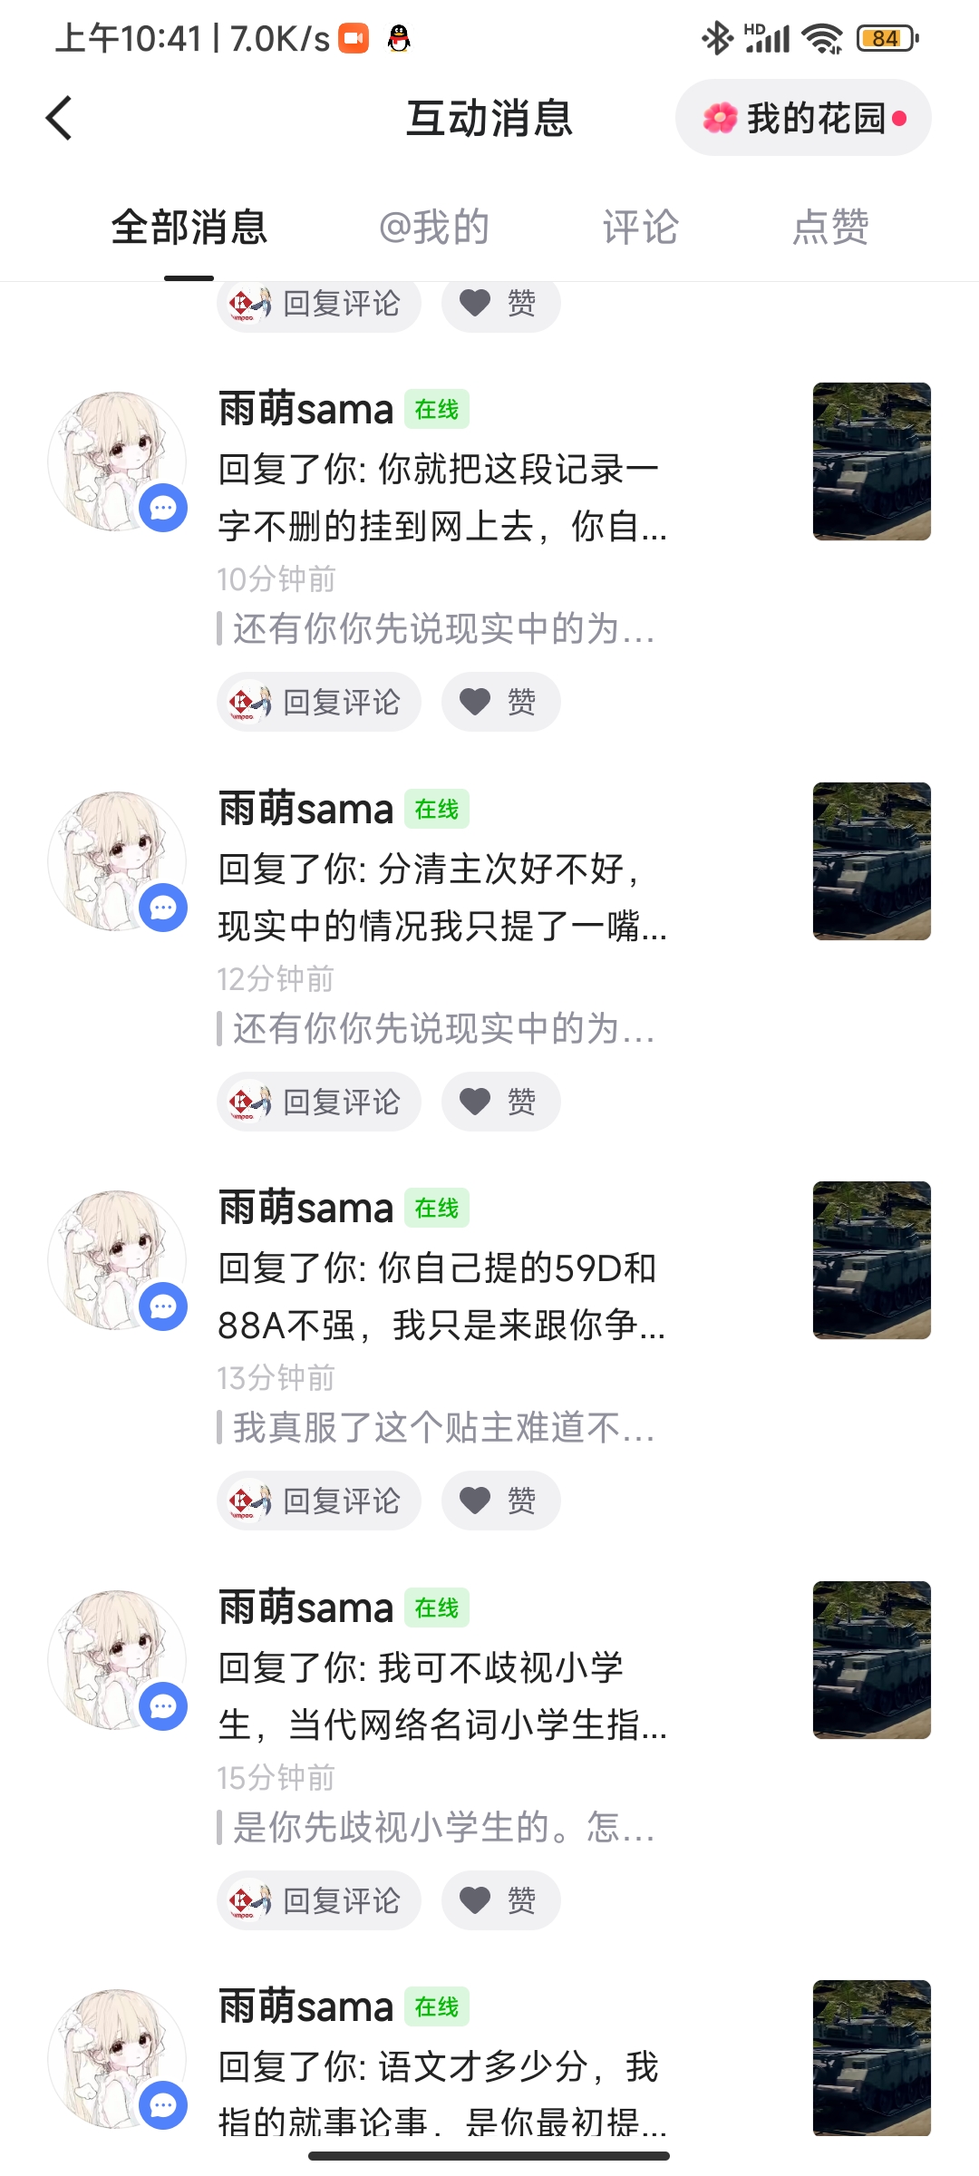Open quoted comment 我真服了这个贴主难道不…
This screenshot has width=979, height=2176.
click(x=436, y=1428)
